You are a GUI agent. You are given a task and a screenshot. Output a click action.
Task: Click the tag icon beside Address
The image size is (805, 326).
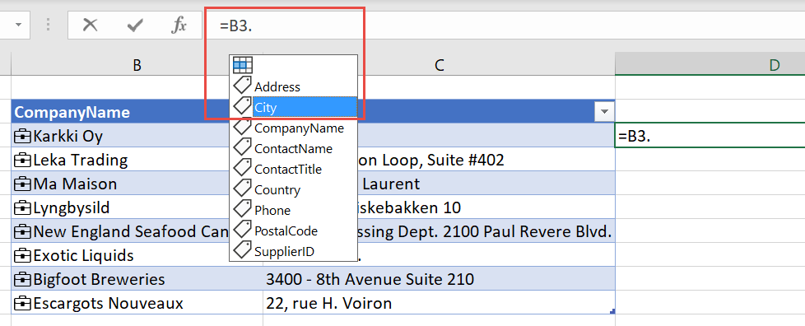tap(242, 85)
